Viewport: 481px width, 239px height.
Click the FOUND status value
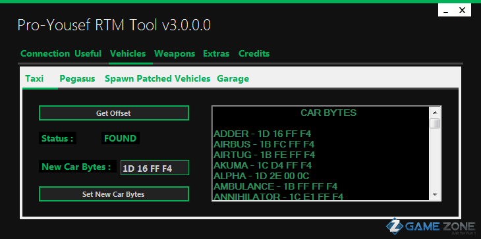[x=120, y=138]
